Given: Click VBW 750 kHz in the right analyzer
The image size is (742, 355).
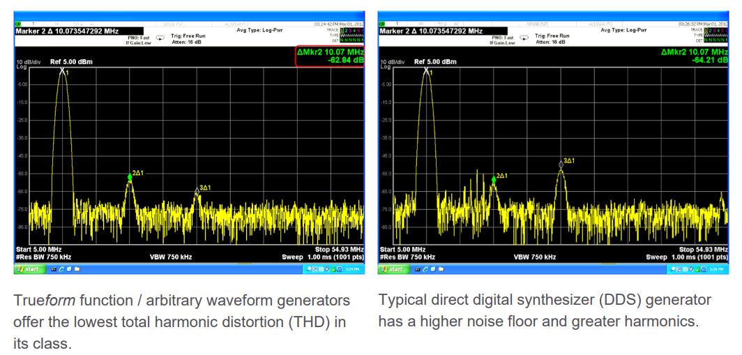Looking at the screenshot, I should coord(535,257).
